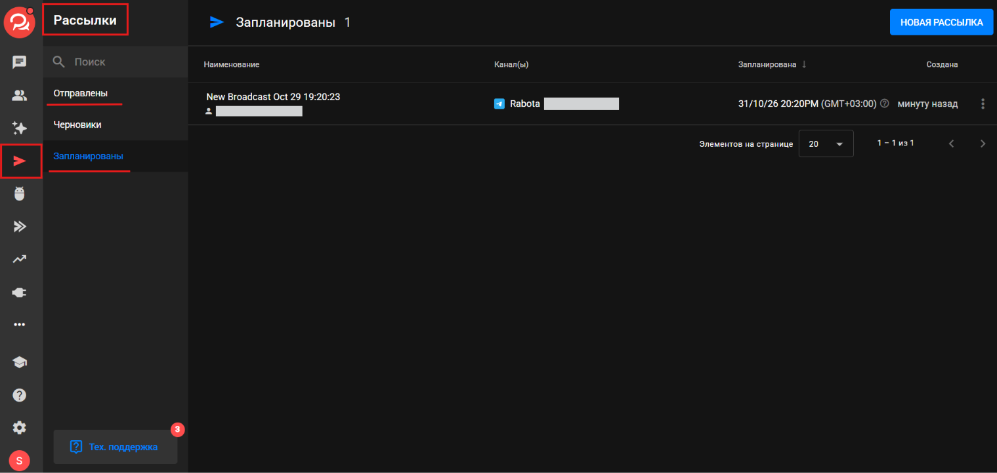This screenshot has height=473, width=997.
Task: Click the scheduled time 31/10/26 20:20PM
Action: point(778,104)
